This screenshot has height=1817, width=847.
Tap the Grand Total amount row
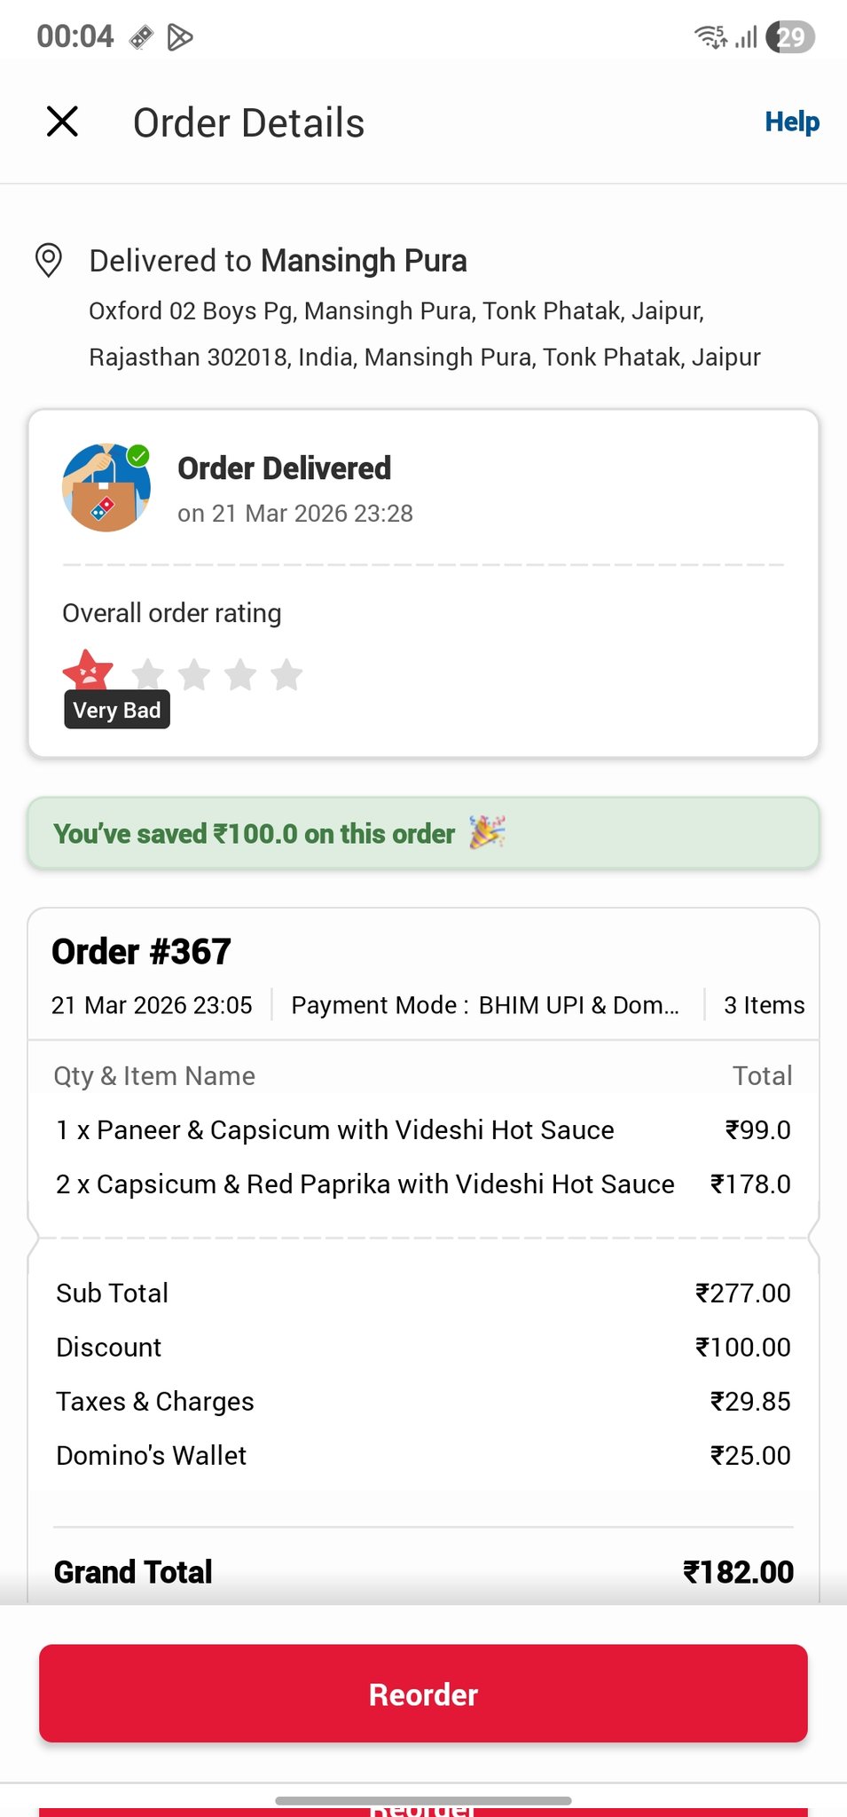(423, 1572)
